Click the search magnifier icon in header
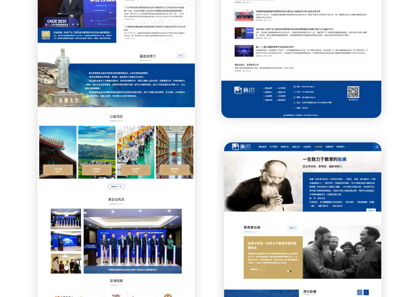The image size is (419, 297). pos(377,147)
